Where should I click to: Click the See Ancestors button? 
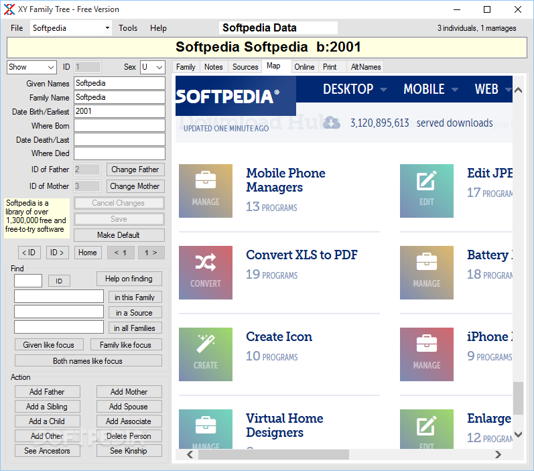click(x=48, y=451)
